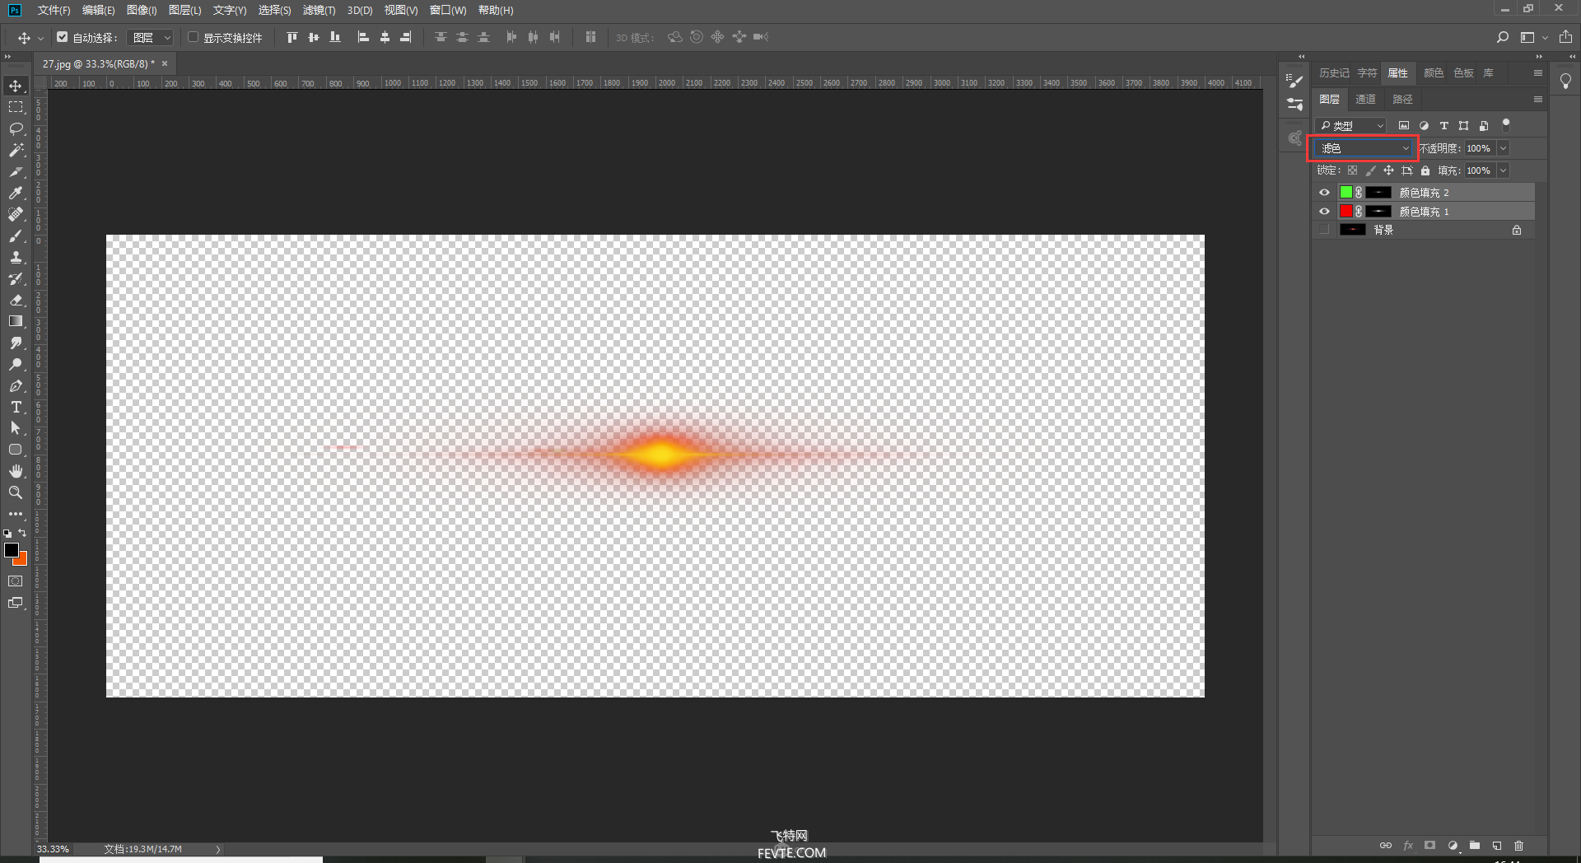Enable the Show Transform Controls checkbox
This screenshot has width=1581, height=863.
pyautogui.click(x=194, y=37)
